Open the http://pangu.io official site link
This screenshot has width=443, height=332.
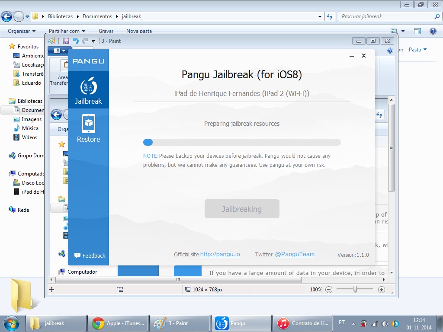tap(220, 254)
